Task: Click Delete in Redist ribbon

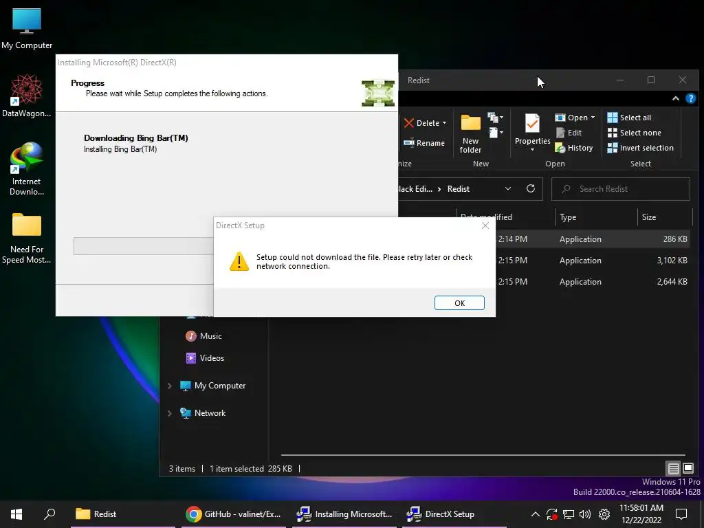Action: tap(421, 123)
